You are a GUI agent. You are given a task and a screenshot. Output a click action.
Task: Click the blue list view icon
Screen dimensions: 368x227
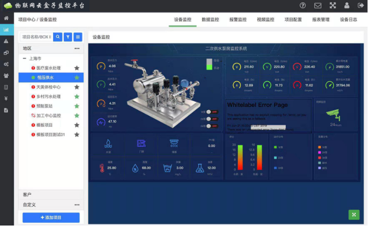coord(78,37)
